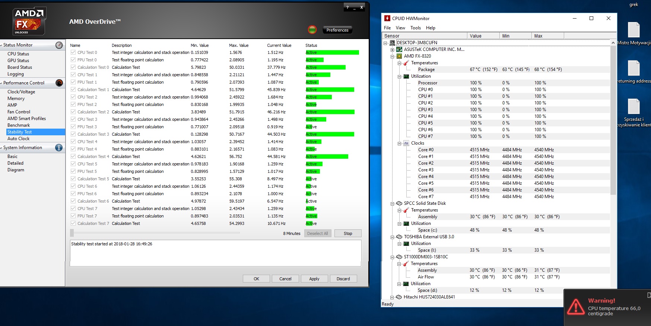
Task: Click the Sensor column header
Action: tap(425, 36)
